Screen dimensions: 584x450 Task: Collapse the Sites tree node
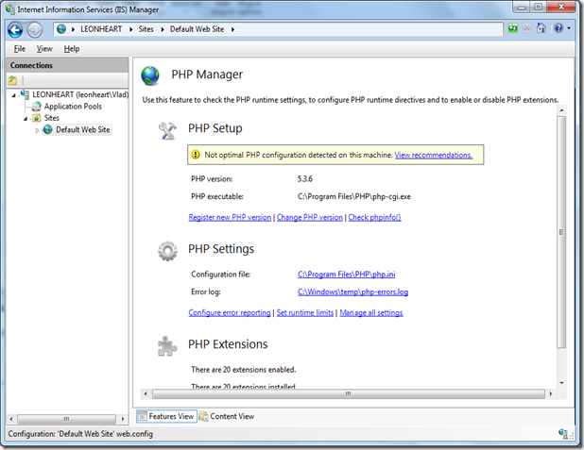pyautogui.click(x=26, y=119)
